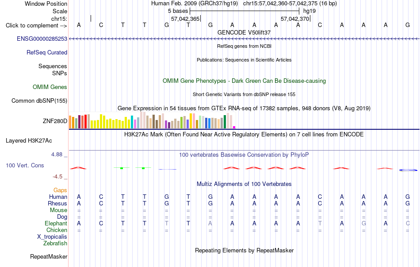This screenshot has height=267, width=420.
Task: Click the OMIM Gene Phenotypes track title
Action: pos(244,81)
